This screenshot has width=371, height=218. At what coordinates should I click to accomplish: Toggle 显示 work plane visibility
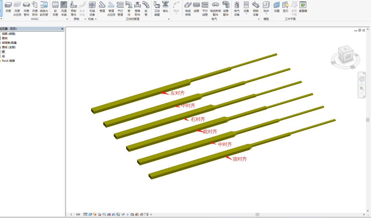285,8
